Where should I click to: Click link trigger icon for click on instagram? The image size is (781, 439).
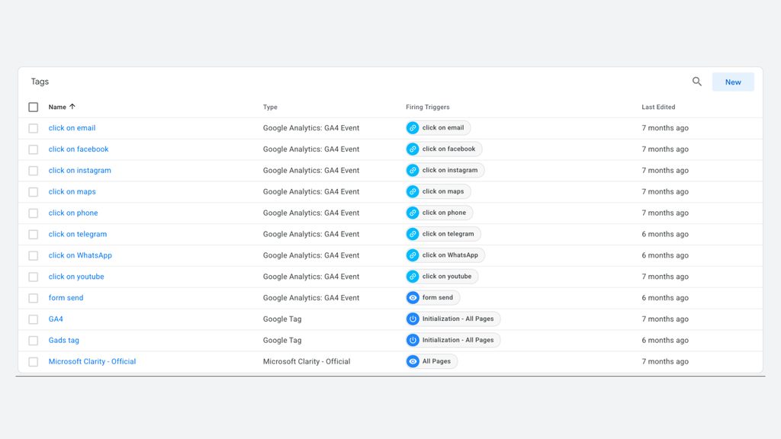click(x=413, y=170)
